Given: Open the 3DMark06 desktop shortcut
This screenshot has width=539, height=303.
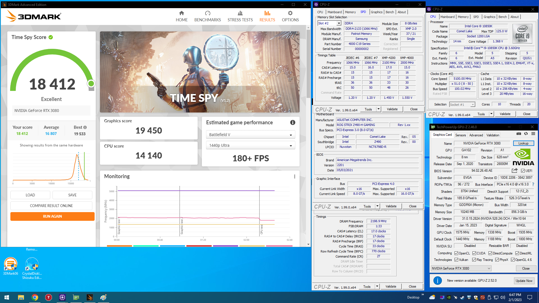Looking at the screenshot, I should click(x=10, y=266).
